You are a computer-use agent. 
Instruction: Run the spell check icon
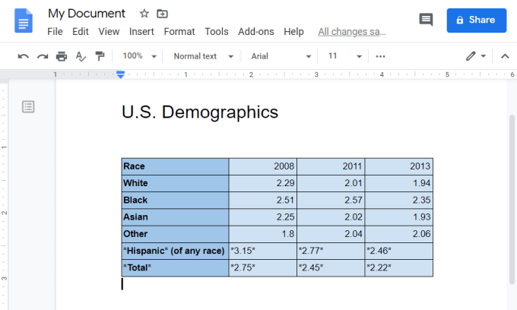tap(81, 56)
